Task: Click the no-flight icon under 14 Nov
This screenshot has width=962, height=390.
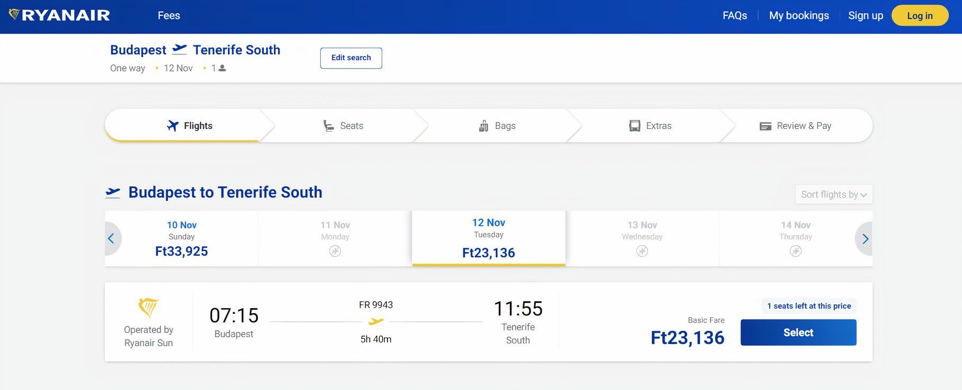Action: coord(796,251)
